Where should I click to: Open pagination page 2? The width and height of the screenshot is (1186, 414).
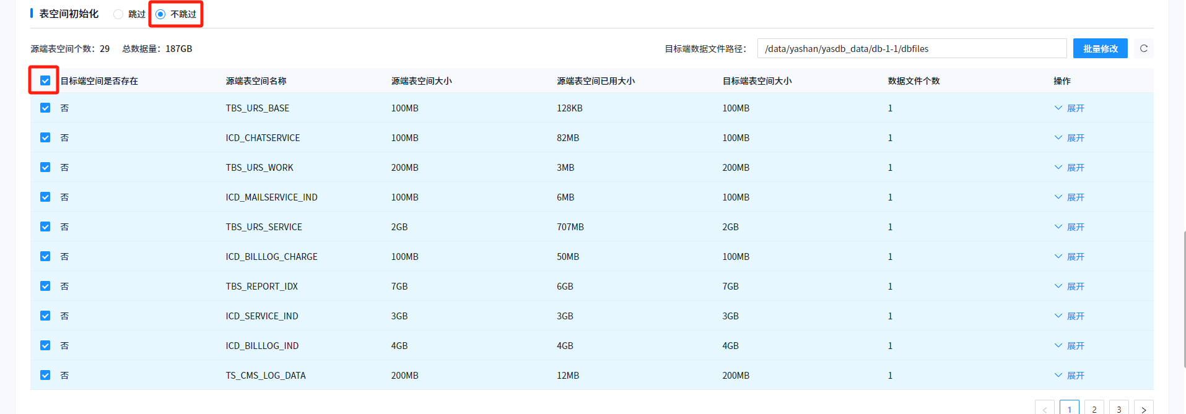click(1094, 407)
